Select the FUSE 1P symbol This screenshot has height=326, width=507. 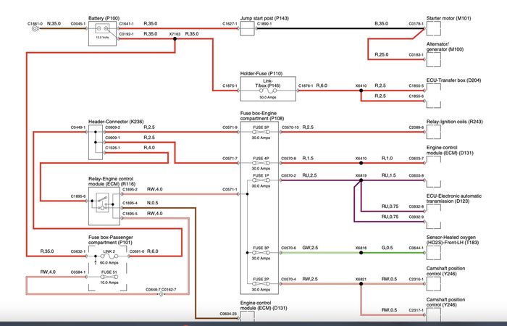(261, 180)
